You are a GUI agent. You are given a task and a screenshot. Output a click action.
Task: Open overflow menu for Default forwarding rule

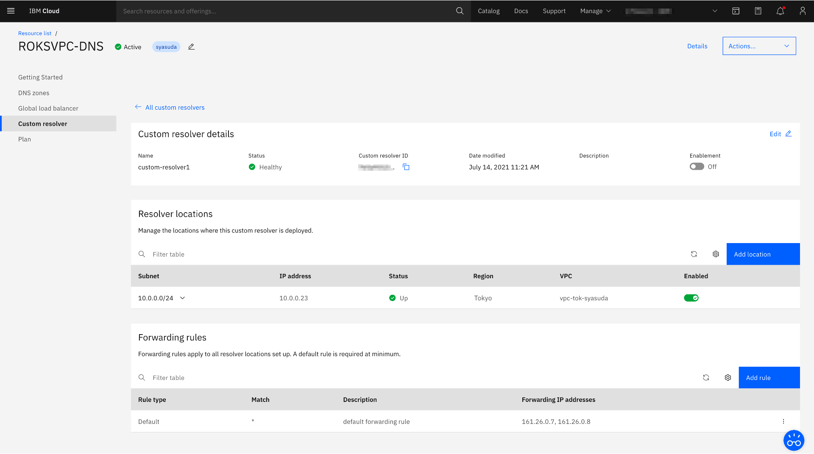[783, 421]
